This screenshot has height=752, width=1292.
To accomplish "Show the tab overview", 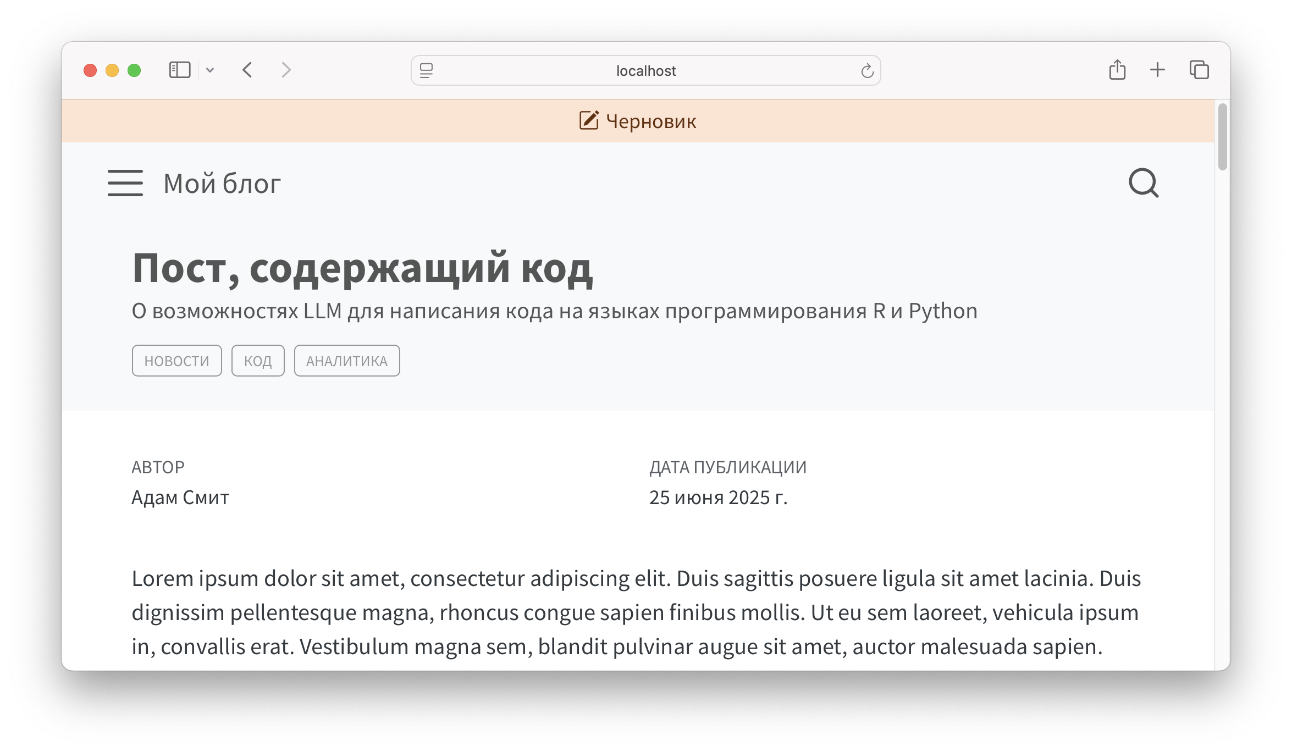I will (x=1199, y=70).
